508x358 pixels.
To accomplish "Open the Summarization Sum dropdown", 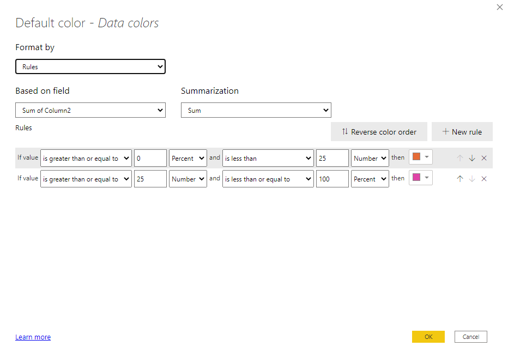I will tap(256, 110).
